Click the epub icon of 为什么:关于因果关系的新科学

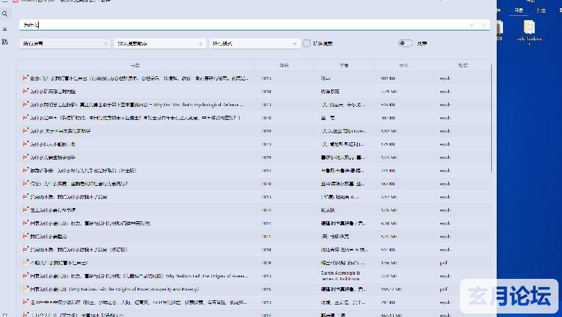(x=25, y=131)
